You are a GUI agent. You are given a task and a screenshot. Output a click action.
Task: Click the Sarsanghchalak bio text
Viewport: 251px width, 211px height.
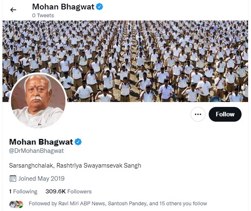pos(75,166)
